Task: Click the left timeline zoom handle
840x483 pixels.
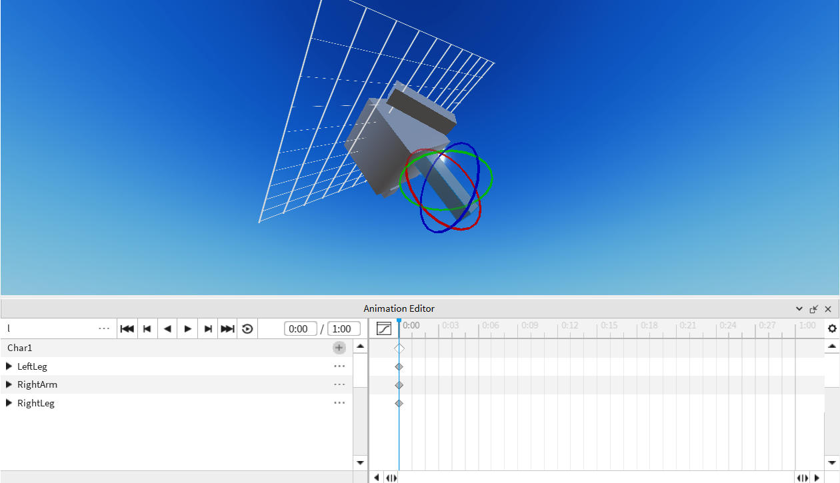Action: pyautogui.click(x=391, y=477)
